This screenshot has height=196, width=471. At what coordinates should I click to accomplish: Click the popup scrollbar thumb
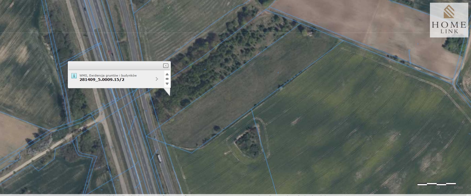click(x=167, y=79)
